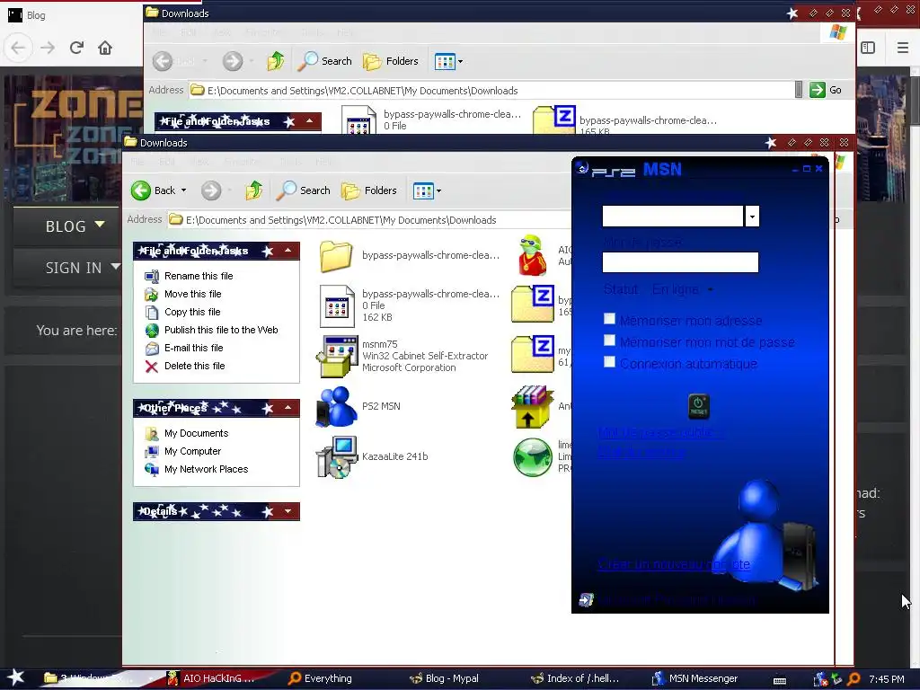Click Delete this file task

coord(194,367)
